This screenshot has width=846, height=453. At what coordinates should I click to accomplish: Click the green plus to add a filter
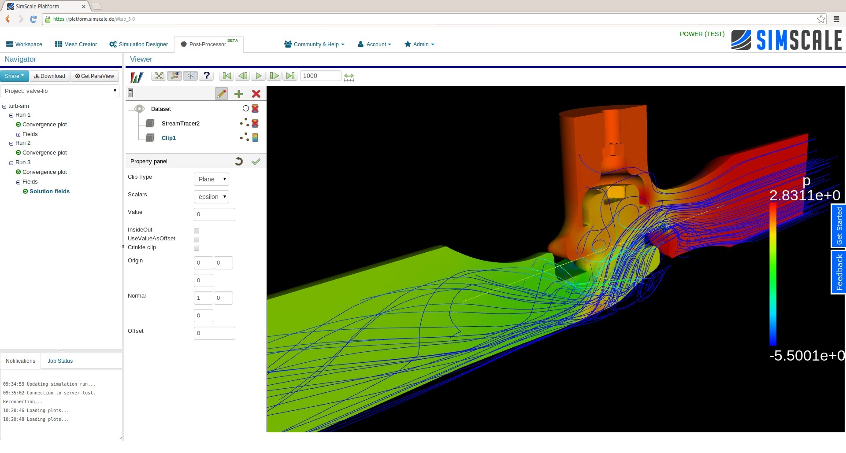pos(238,94)
